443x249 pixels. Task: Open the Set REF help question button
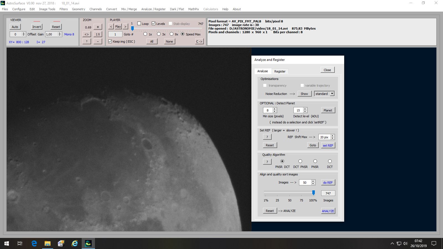point(267,137)
